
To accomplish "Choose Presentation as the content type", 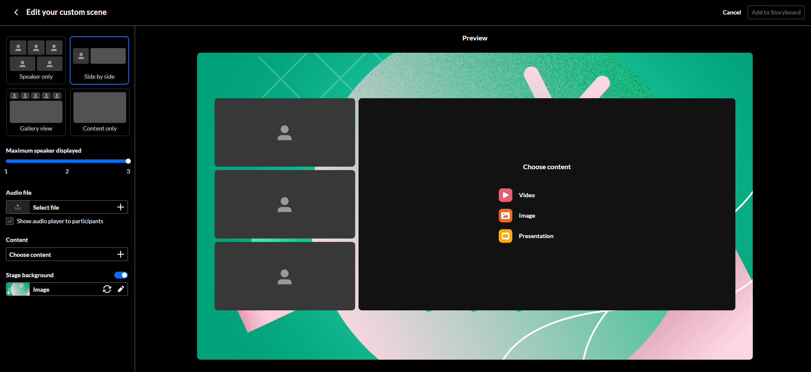I will click(536, 236).
